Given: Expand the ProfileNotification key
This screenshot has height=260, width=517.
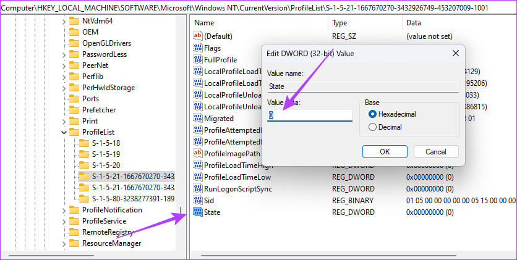Looking at the screenshot, I should point(64,211).
